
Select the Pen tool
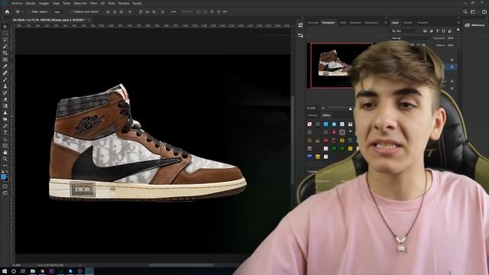5,125
